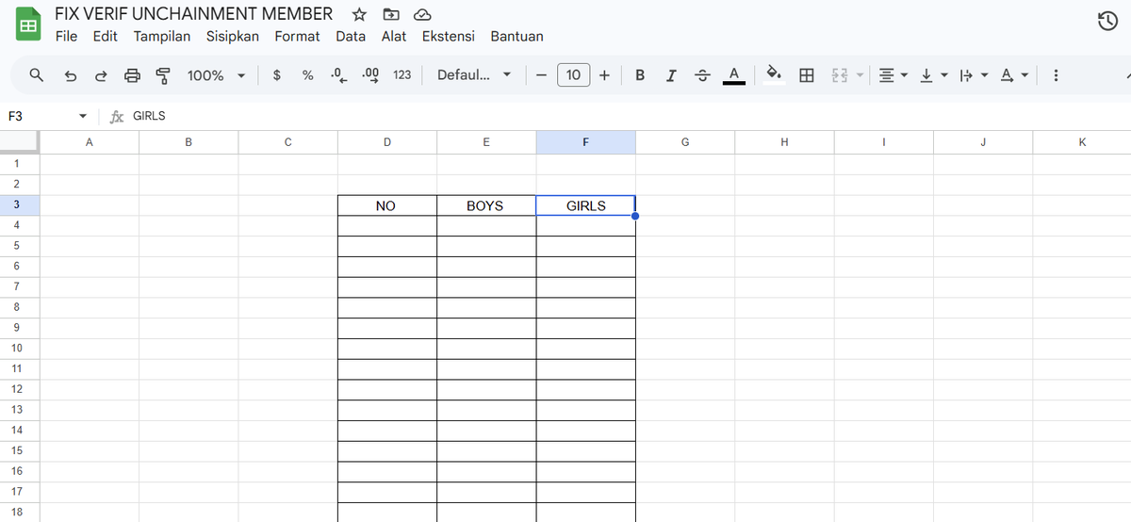Screen dimensions: 1131x522
Task: Open the text color picker
Action: pyautogui.click(x=734, y=74)
